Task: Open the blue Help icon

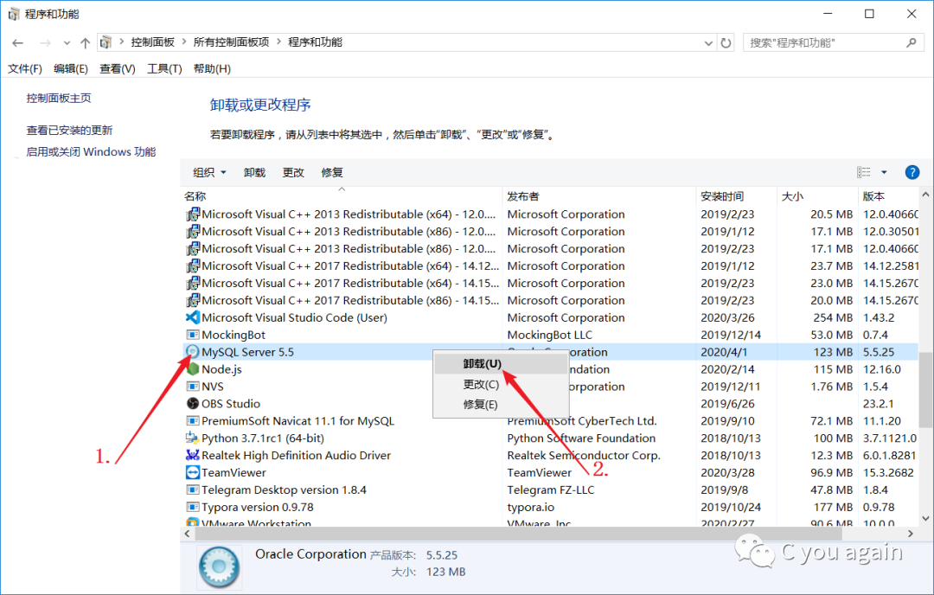Action: [x=912, y=172]
